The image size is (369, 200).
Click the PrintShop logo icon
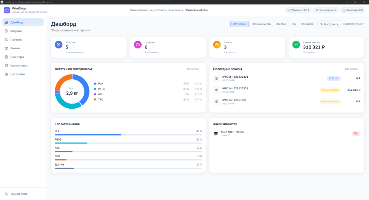click(7, 10)
